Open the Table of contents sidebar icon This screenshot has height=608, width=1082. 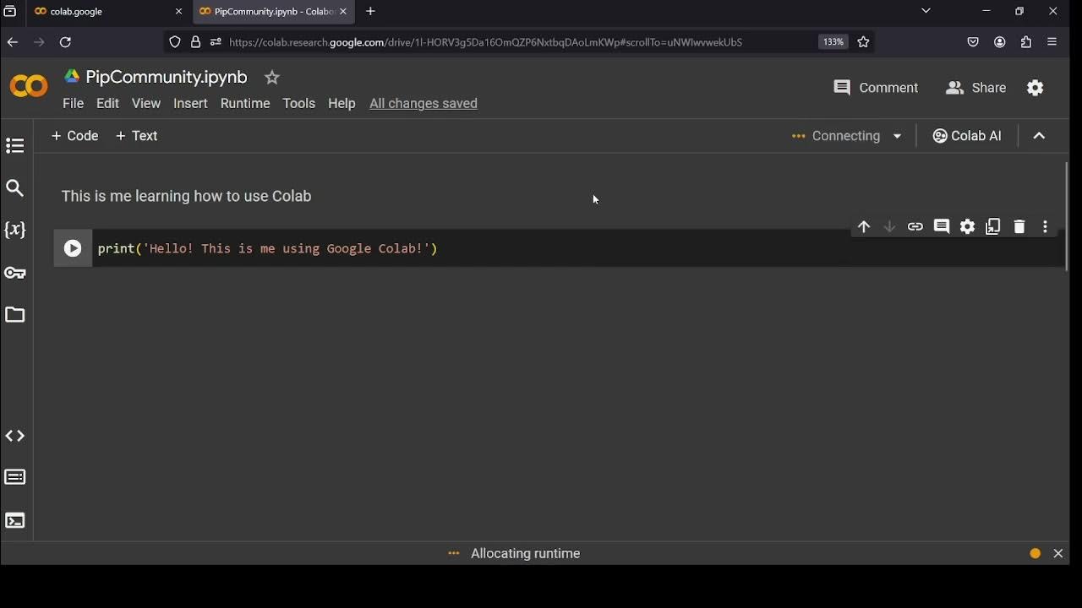point(15,146)
